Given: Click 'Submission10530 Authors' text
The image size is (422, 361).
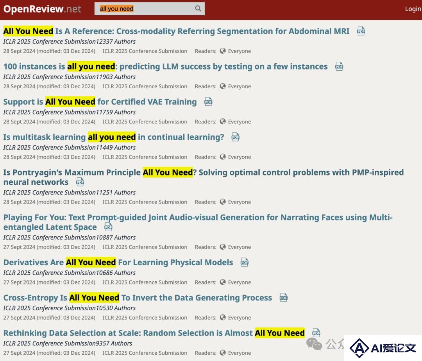Looking at the screenshot, I should [100, 308].
